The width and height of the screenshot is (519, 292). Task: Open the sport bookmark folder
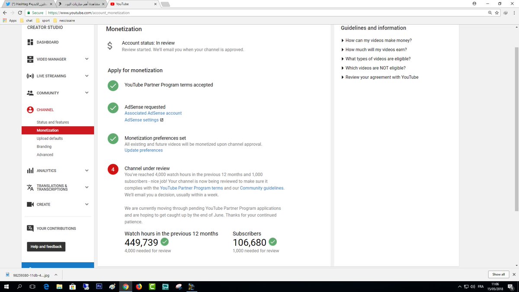(x=43, y=20)
